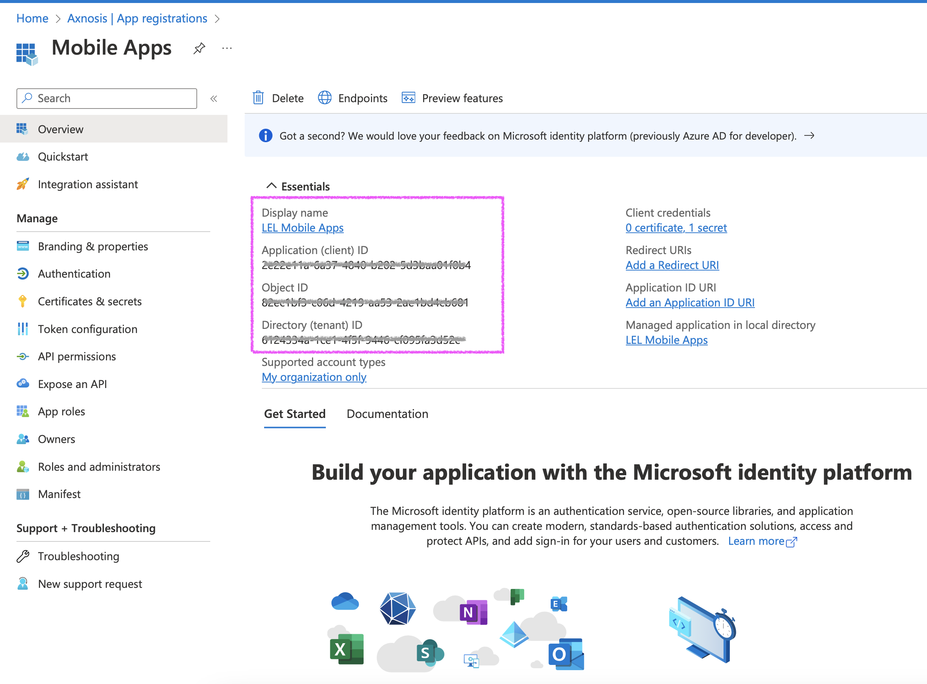The image size is (927, 684).
Task: Open the more options ellipsis menu
Action: pyautogui.click(x=227, y=48)
